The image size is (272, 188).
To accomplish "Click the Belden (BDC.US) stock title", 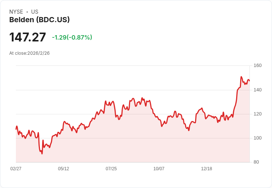I will [x=40, y=20].
